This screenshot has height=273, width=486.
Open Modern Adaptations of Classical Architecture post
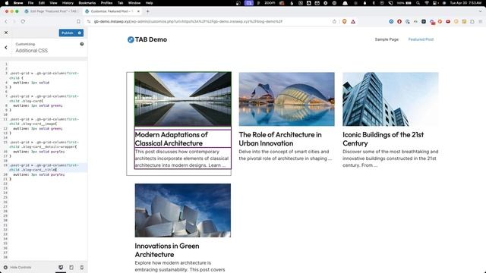172,139
